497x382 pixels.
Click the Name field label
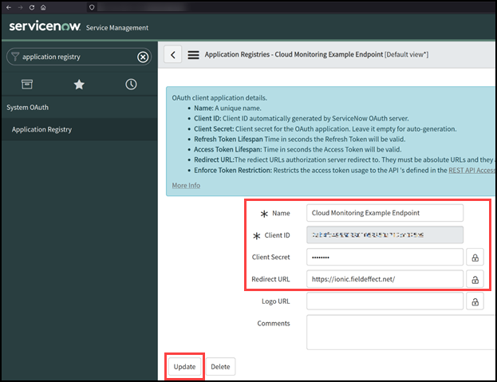point(281,213)
